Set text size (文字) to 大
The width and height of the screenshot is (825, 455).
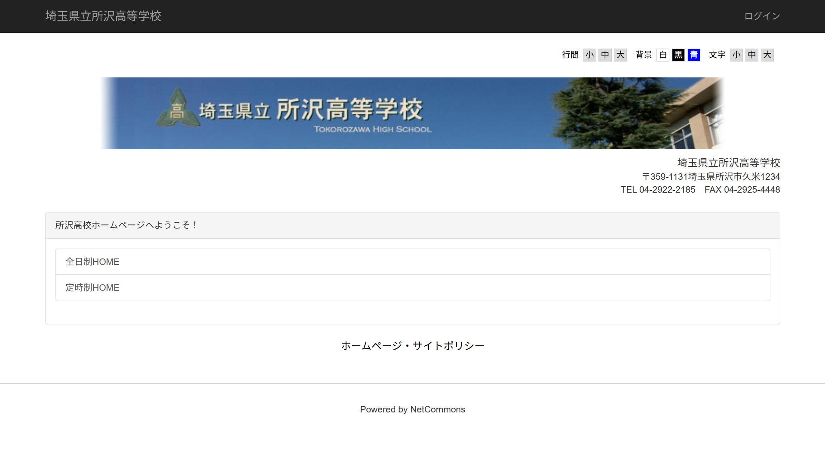(x=767, y=55)
